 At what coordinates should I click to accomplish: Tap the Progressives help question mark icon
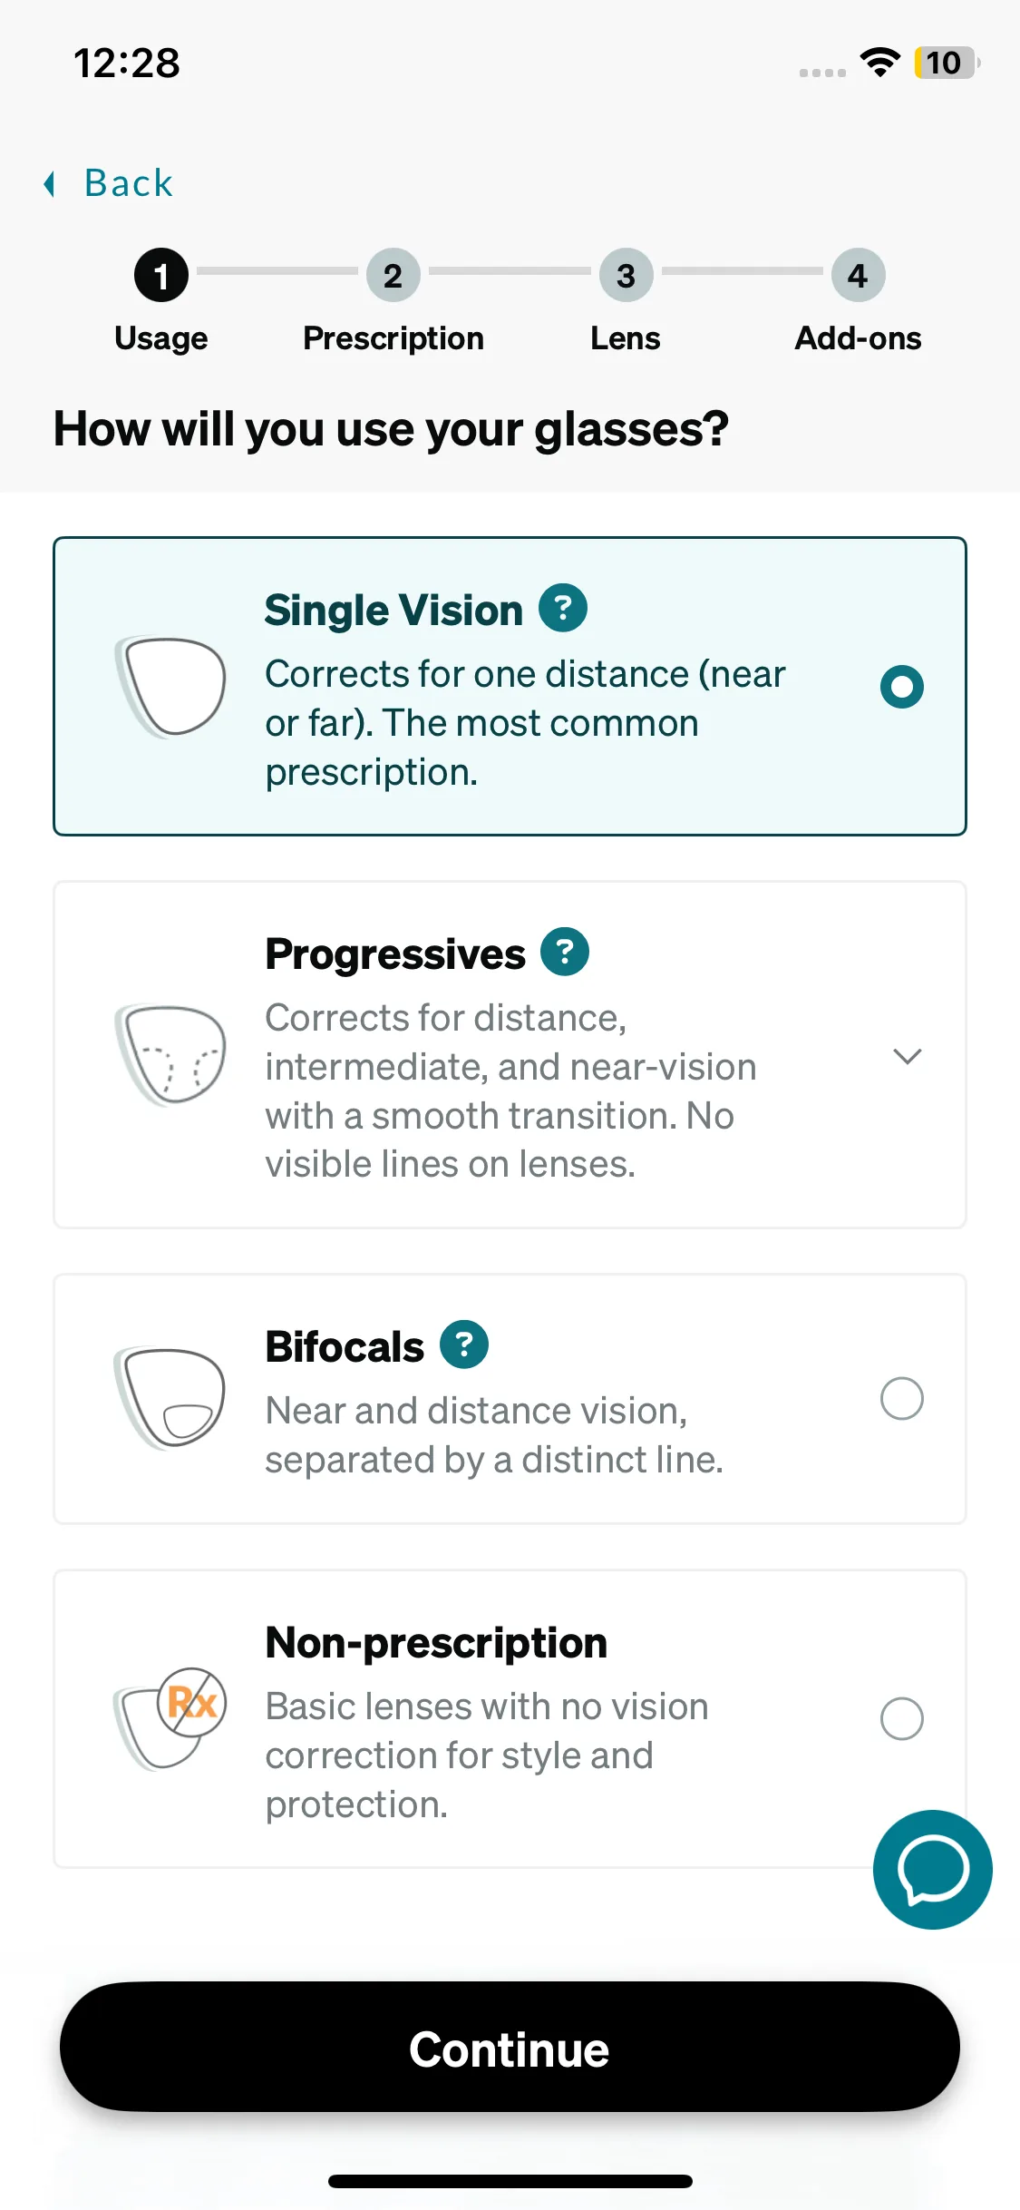(565, 952)
